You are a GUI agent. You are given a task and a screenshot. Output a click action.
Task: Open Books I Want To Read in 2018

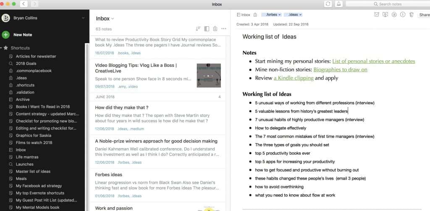click(42, 107)
